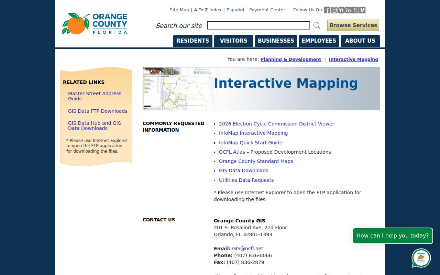Switch the site to Español
Viewport: 440px width, 275px height.
(x=235, y=10)
